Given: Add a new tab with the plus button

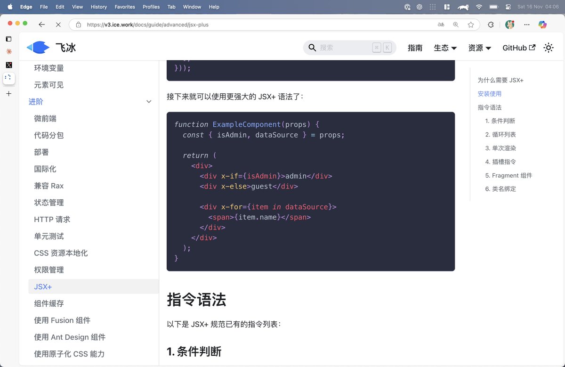Looking at the screenshot, I should coord(8,94).
